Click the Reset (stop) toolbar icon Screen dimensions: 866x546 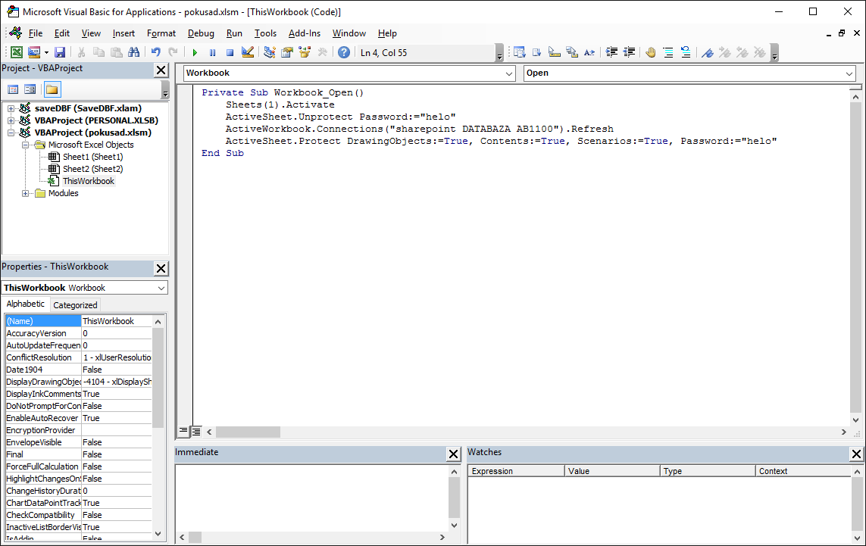click(x=230, y=52)
